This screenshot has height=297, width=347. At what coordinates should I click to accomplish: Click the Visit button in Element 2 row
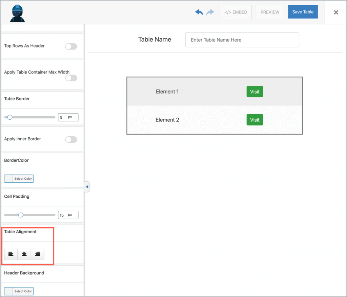[x=254, y=120]
